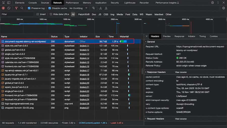Open initiator link (index):18
This screenshot has height=128, width=227.
coord(84,75)
